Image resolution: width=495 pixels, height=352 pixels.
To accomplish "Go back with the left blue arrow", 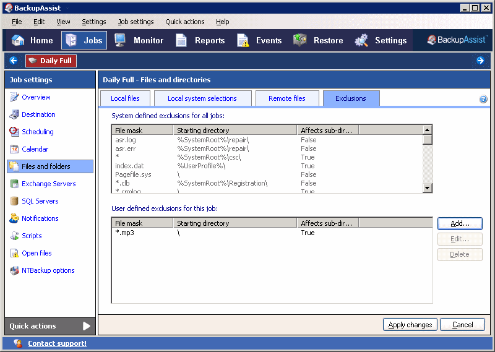I will (x=13, y=60).
